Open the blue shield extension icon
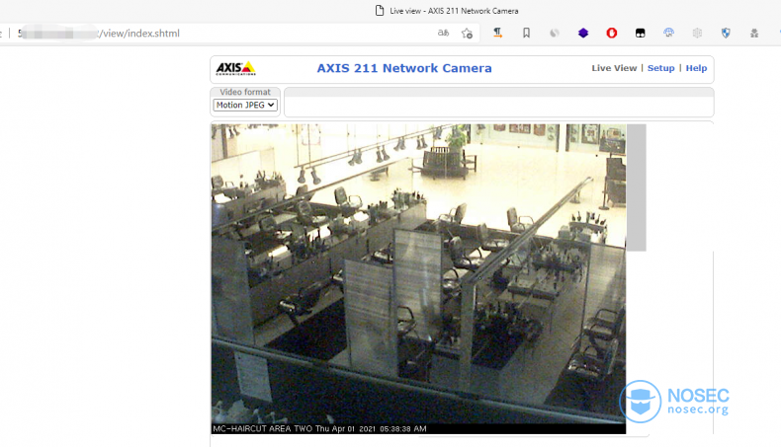781x447 pixels. [726, 34]
